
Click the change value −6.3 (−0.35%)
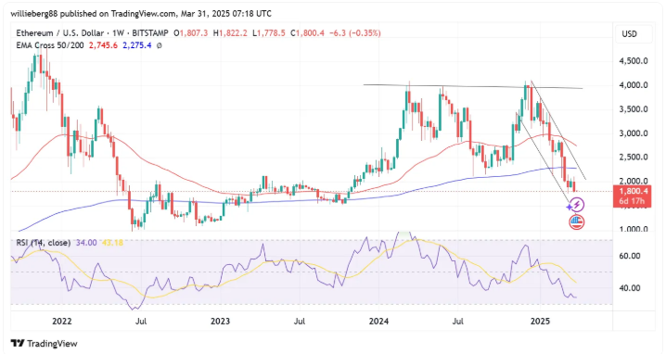tap(356, 33)
